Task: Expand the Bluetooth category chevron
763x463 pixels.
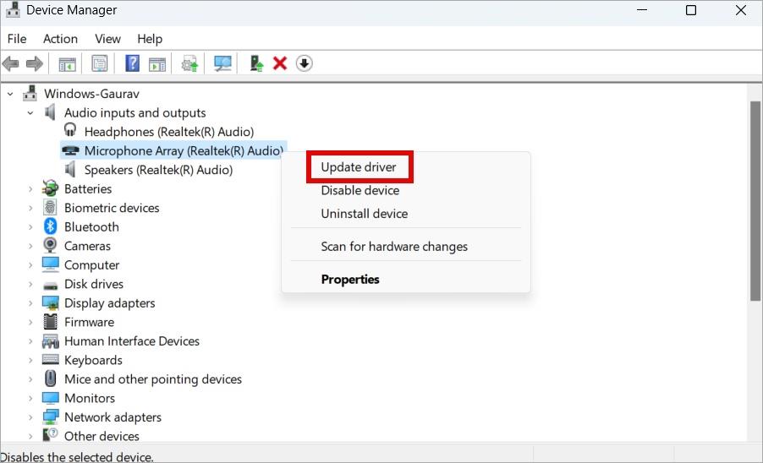Action: [30, 227]
